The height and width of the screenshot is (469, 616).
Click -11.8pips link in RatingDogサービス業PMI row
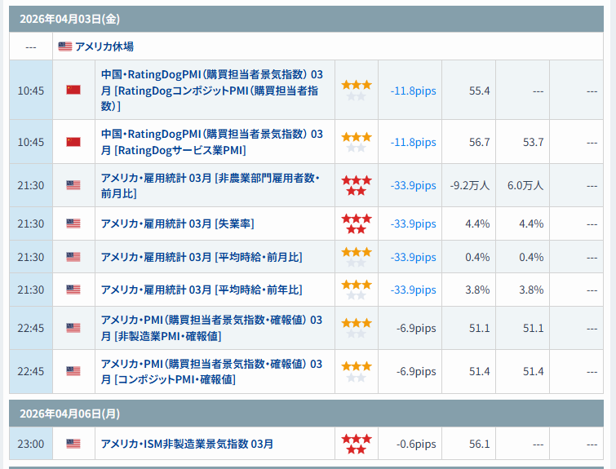click(413, 142)
